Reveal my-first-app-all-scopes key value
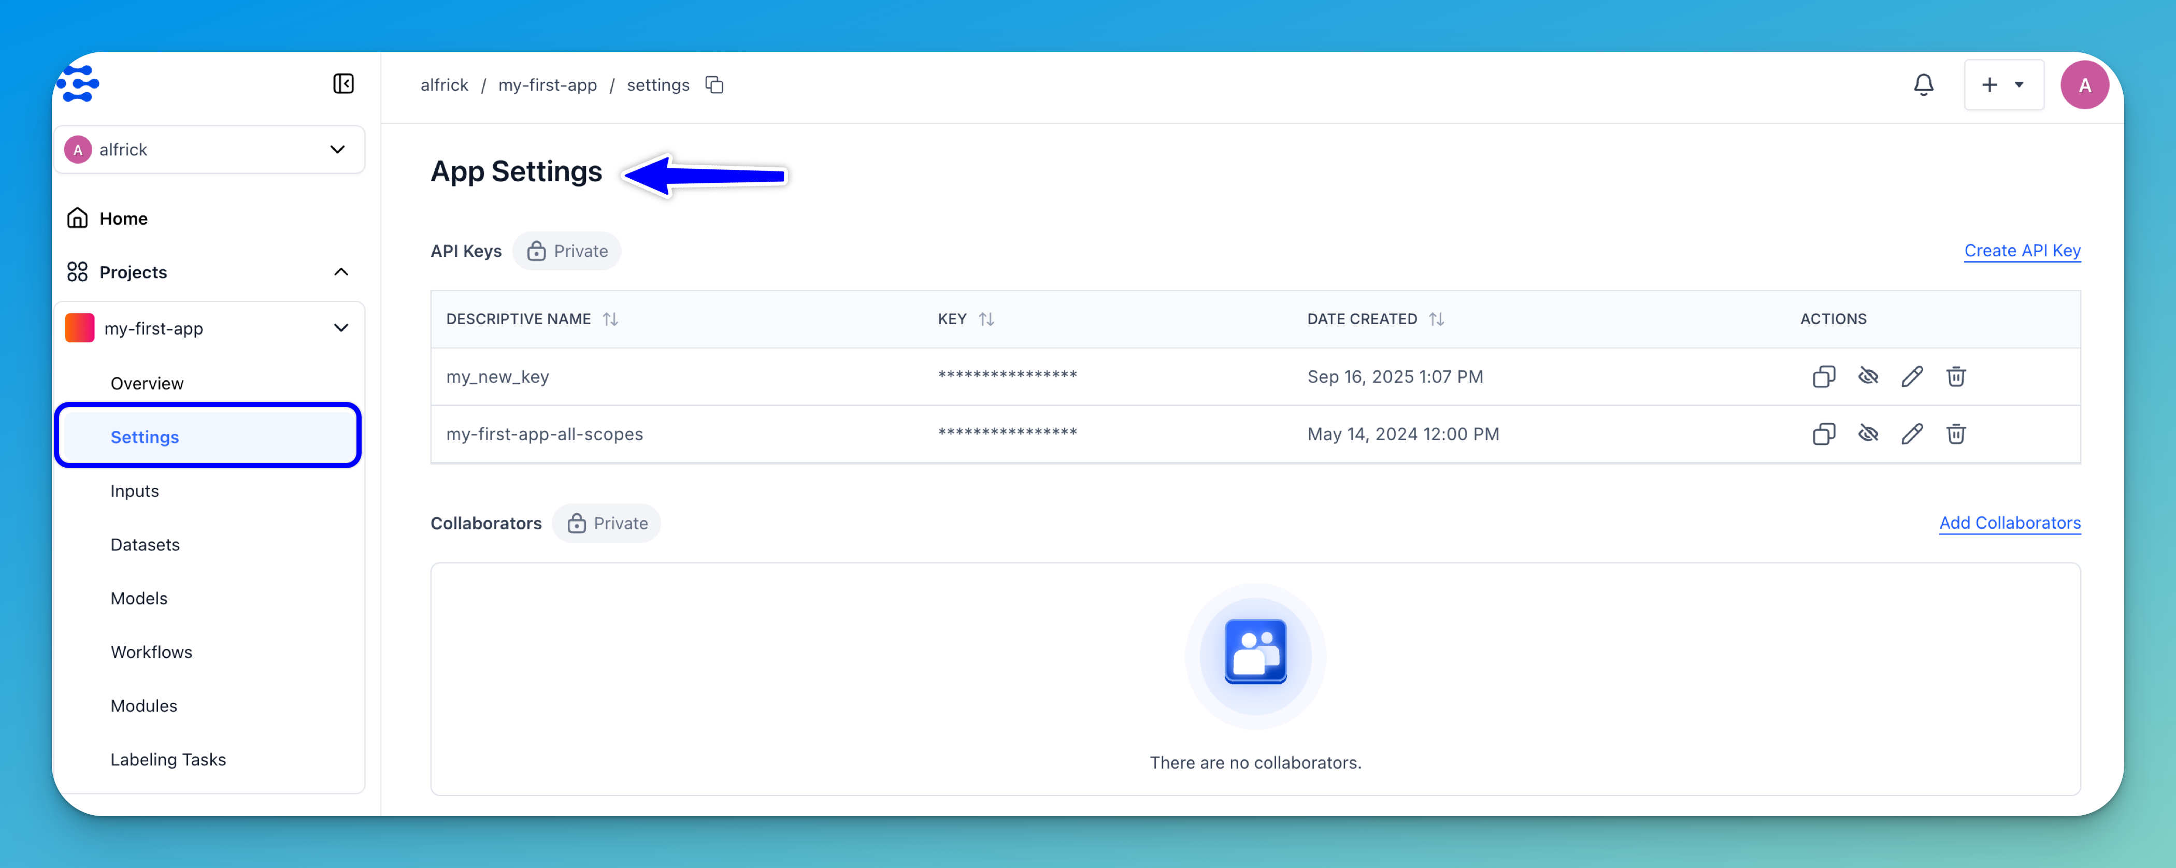The height and width of the screenshot is (868, 2176). point(1868,434)
